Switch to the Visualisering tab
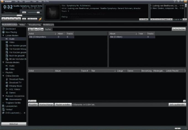Image resolution: width=188 pixels, height=130 pixels. point(35,24)
